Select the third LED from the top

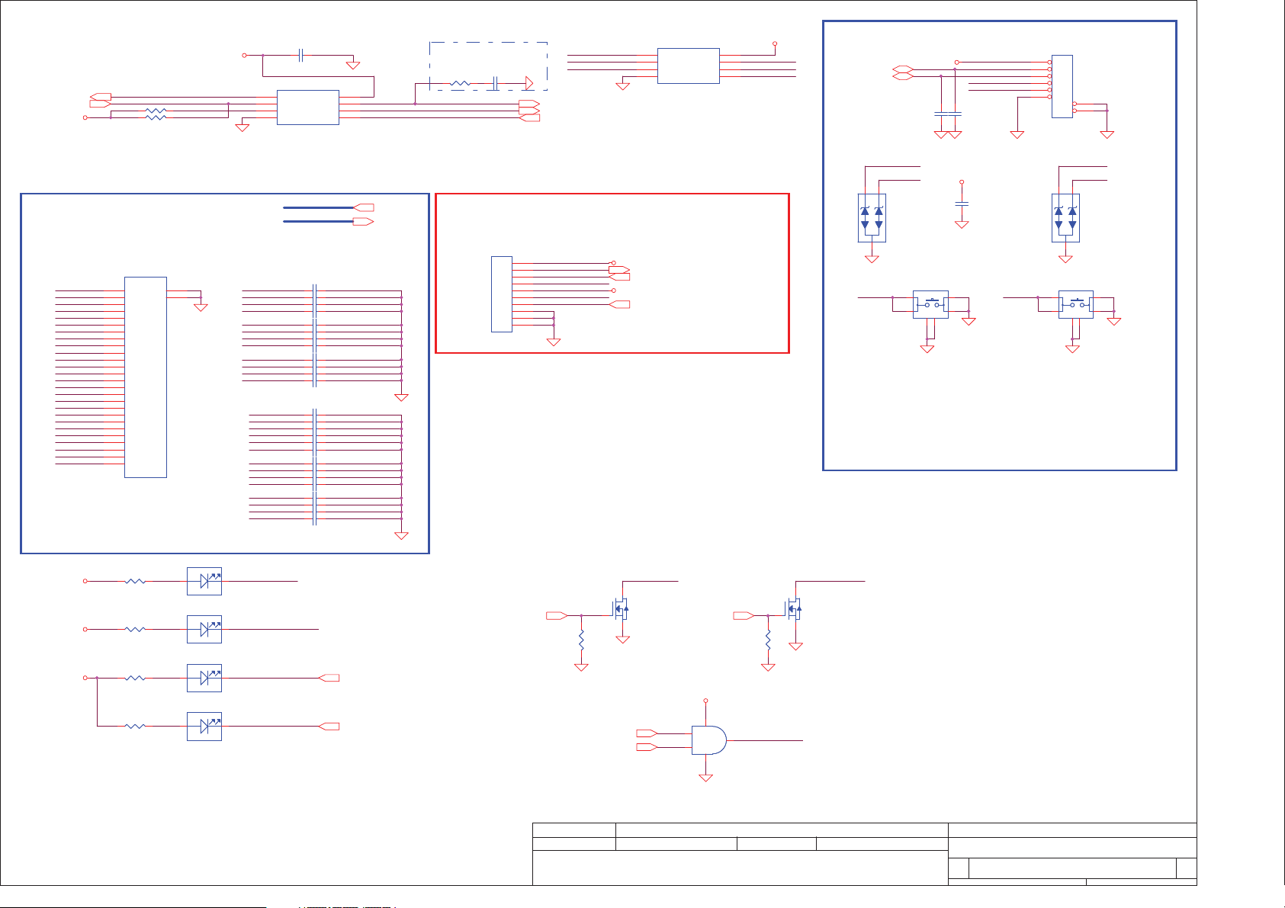click(x=204, y=678)
